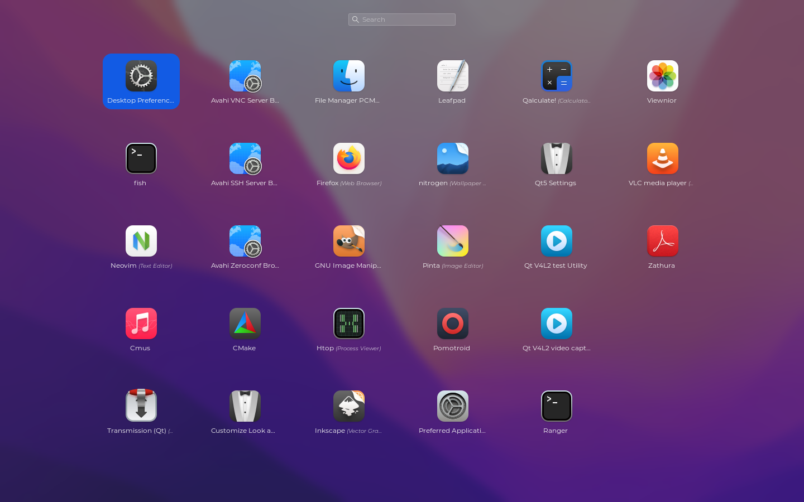Open Customize Look and Feel
This screenshot has width=804, height=502.
[245, 406]
